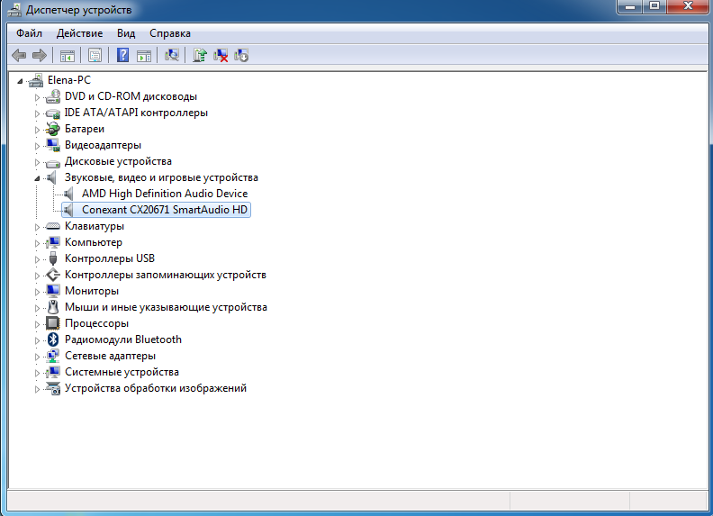Scan for hardware changes (magnifier icon)
The height and width of the screenshot is (516, 713).
(172, 56)
